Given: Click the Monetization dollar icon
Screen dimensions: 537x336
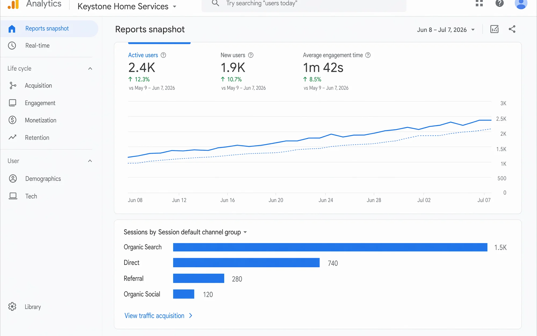Looking at the screenshot, I should point(12,120).
